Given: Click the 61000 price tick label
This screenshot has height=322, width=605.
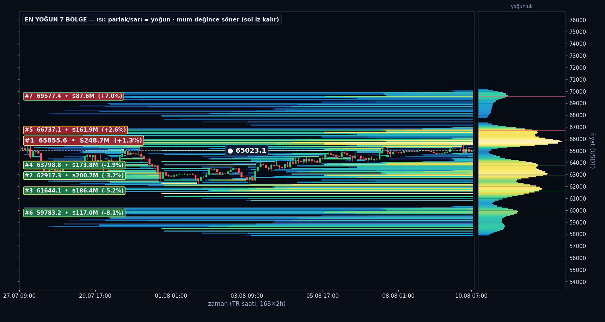Looking at the screenshot, I should pyautogui.click(x=577, y=198).
